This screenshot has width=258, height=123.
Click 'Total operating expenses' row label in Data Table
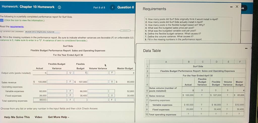click(163, 115)
